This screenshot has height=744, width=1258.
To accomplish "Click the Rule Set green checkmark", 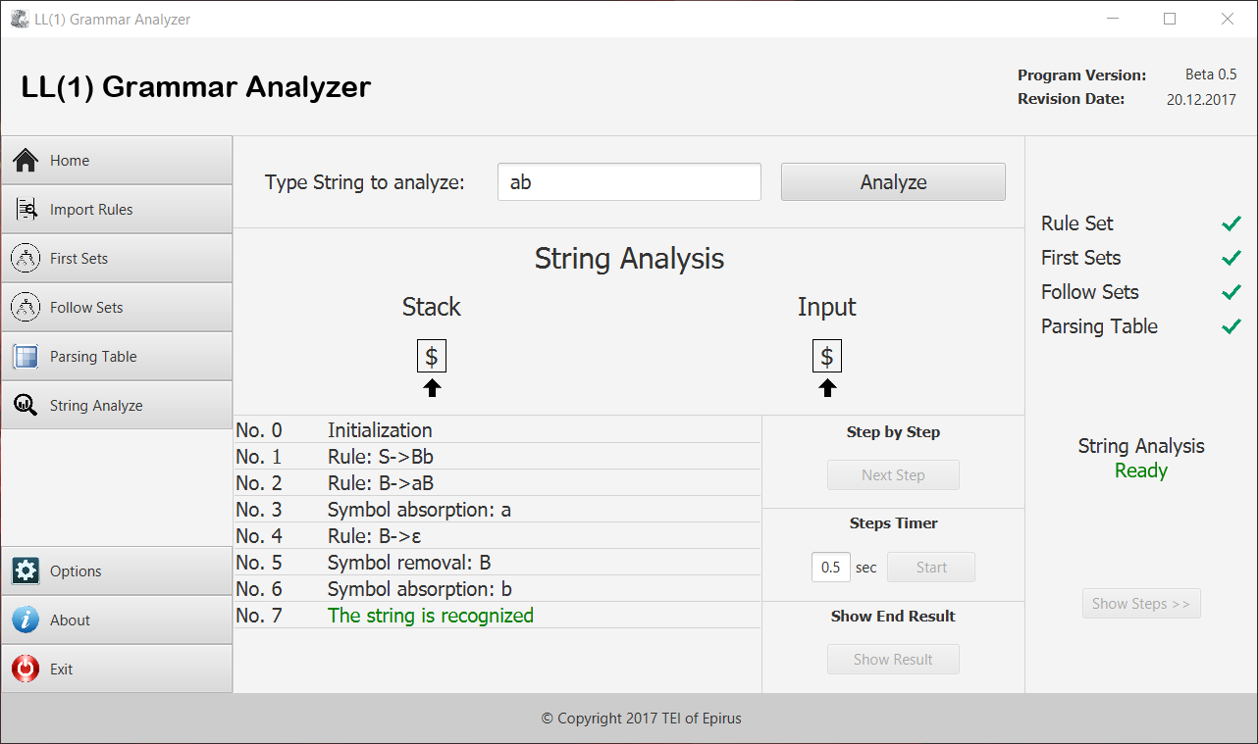I will tap(1232, 223).
